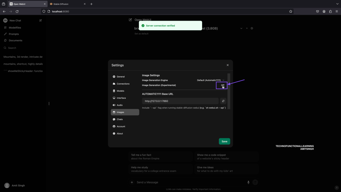Open Modelfiles in the left sidebar
Viewport: 341px width, 192px height.
15,28
